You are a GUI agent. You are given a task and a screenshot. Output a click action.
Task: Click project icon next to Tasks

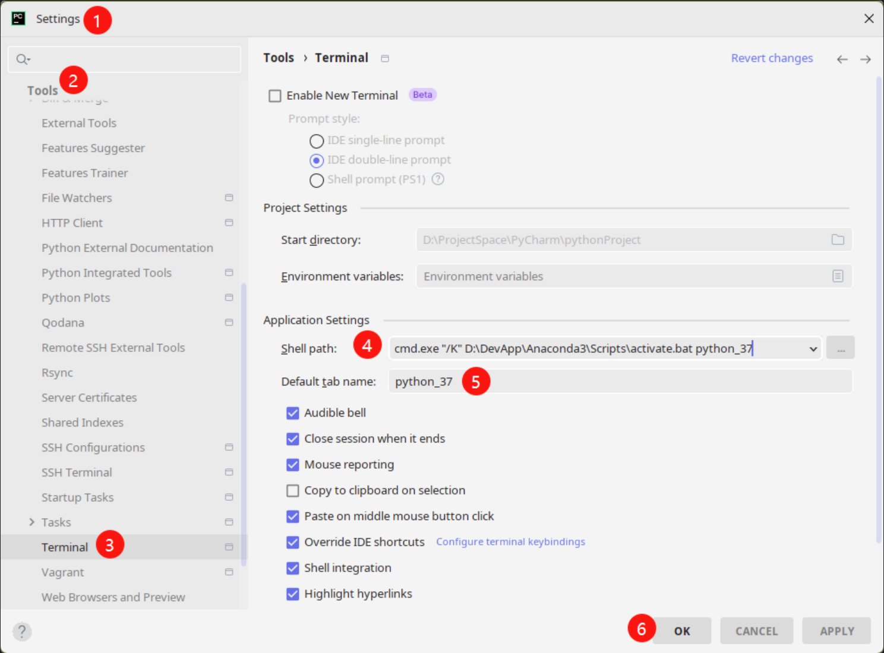229,522
